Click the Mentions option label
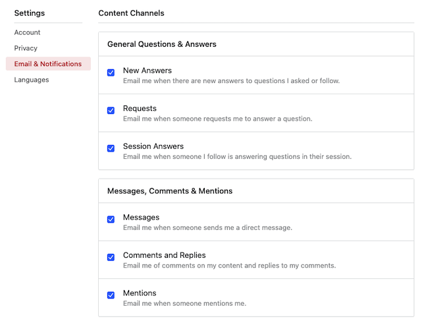This screenshot has width=428, height=321. (140, 293)
